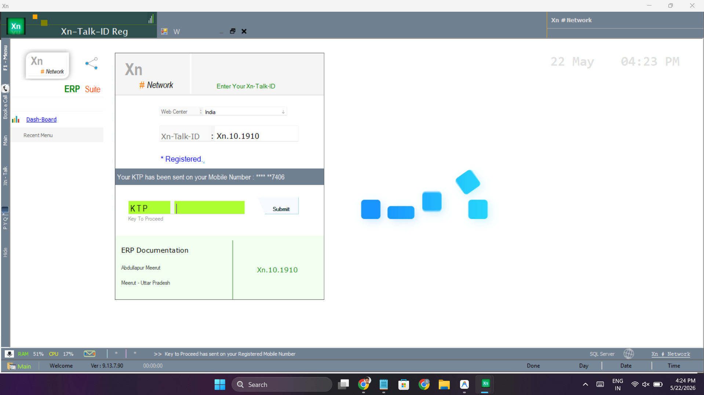Open F1 - Menu vertical tab
This screenshot has width=704, height=395.
tap(5, 58)
